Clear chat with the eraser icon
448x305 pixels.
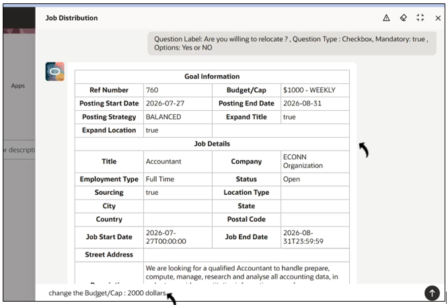click(x=403, y=18)
